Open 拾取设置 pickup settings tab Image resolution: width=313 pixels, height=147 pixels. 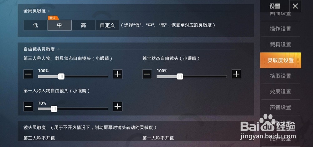tap(280, 76)
